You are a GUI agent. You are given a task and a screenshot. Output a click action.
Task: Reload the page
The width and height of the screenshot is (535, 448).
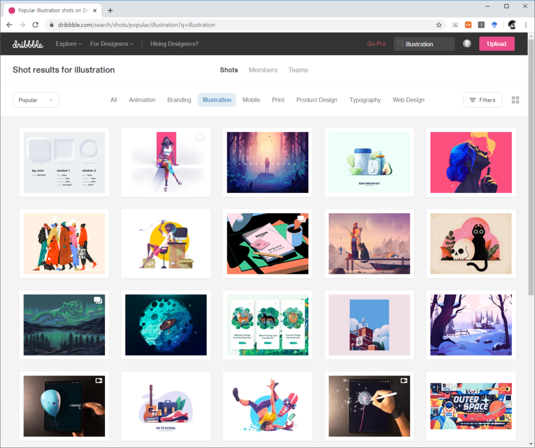(36, 25)
